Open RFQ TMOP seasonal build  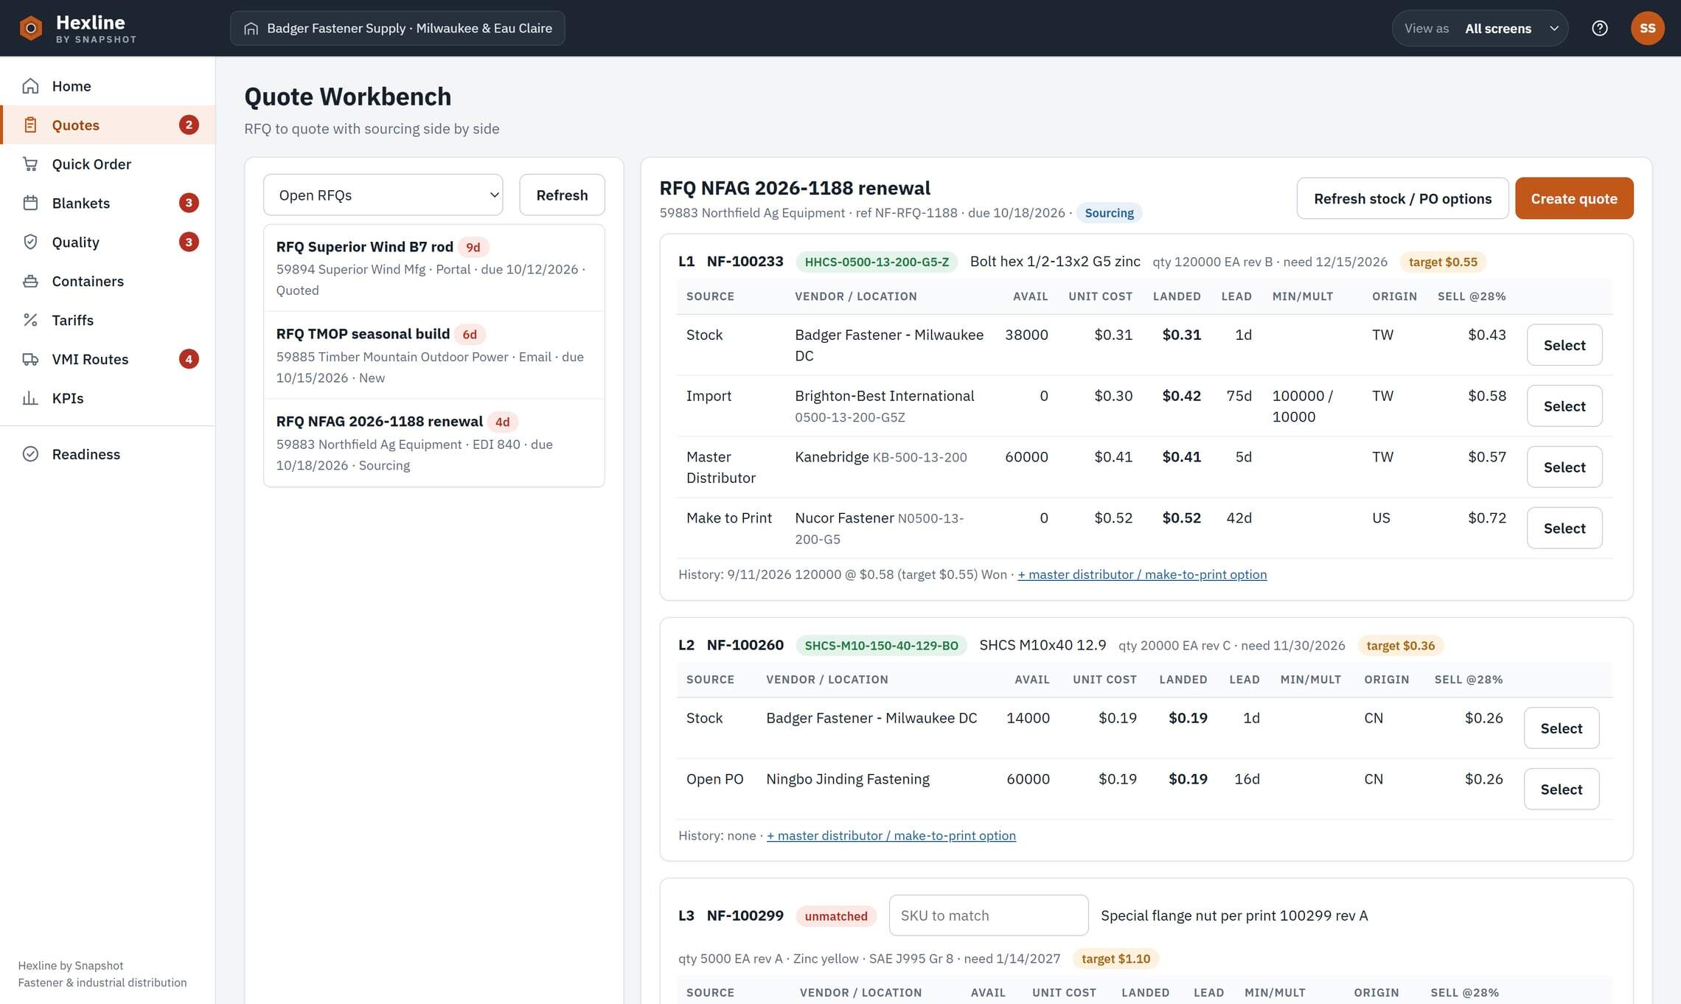434,355
